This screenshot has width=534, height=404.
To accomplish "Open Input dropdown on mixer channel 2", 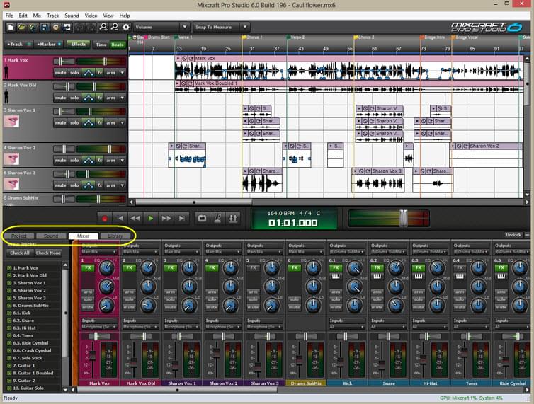I will pyautogui.click(x=141, y=326).
